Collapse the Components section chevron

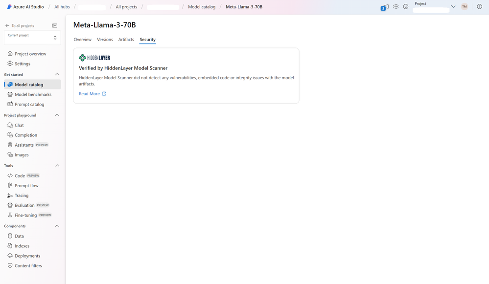pyautogui.click(x=57, y=226)
